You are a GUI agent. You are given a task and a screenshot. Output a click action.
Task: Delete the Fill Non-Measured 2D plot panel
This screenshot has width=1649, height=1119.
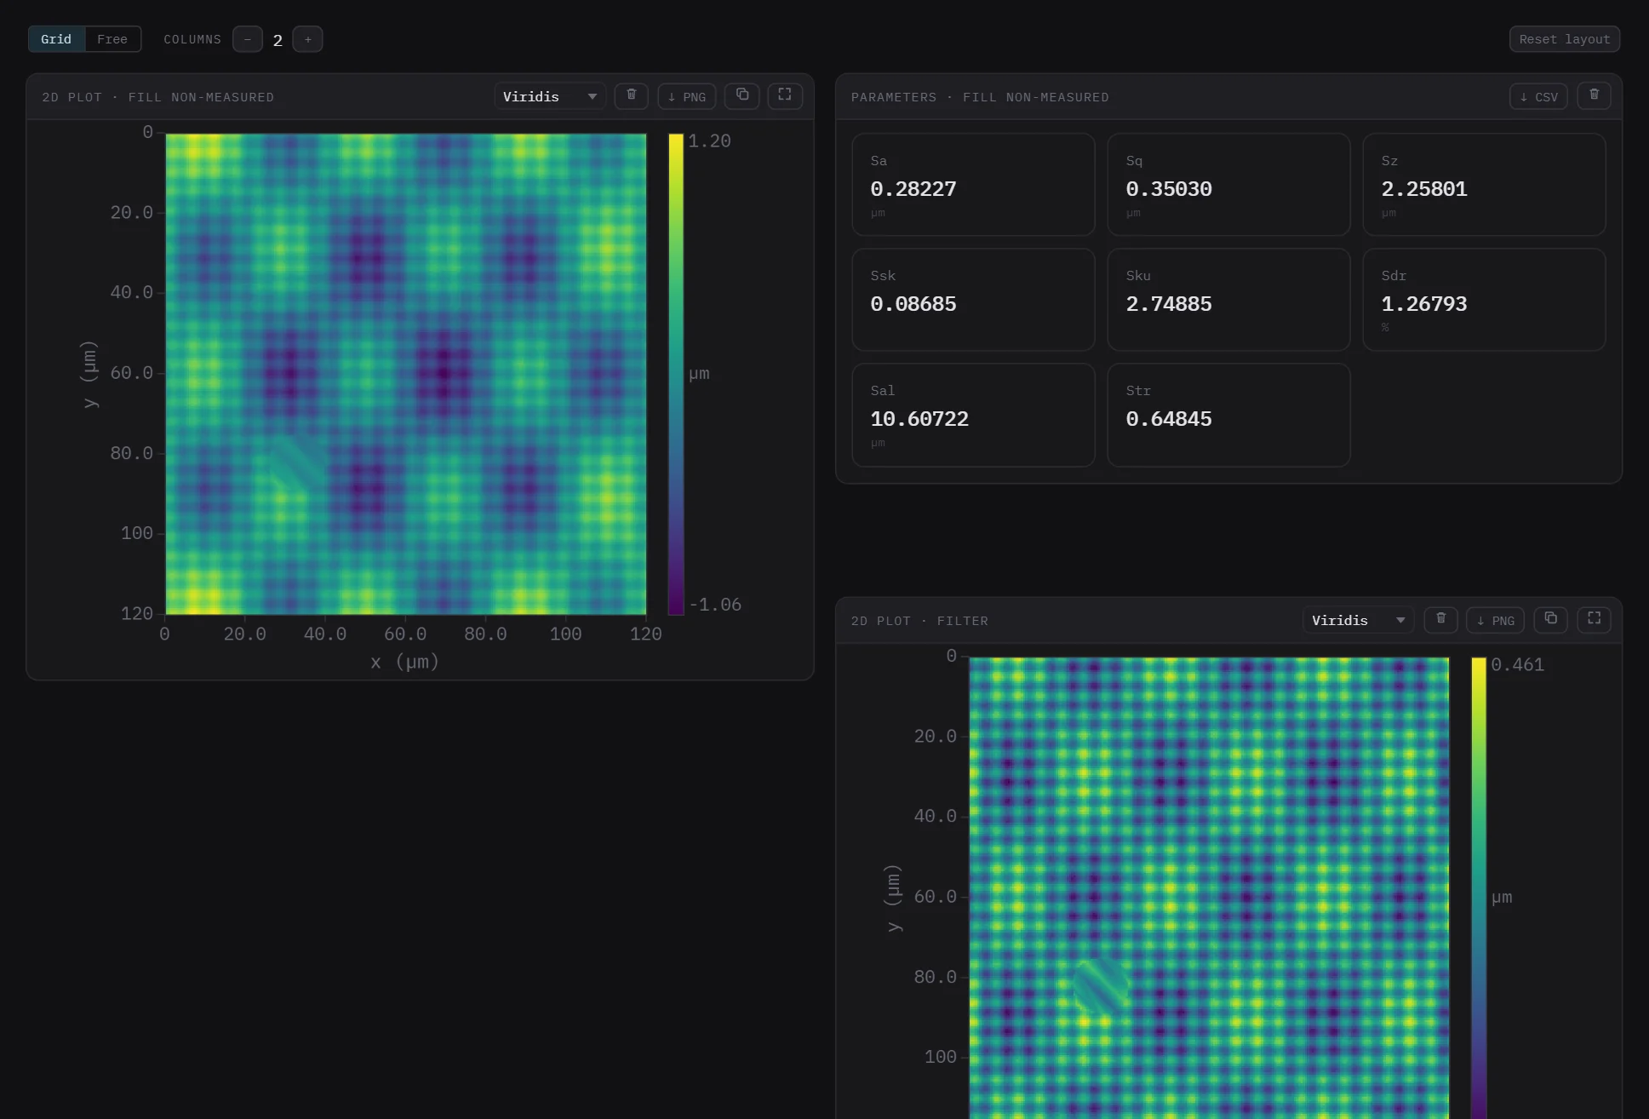pos(631,96)
